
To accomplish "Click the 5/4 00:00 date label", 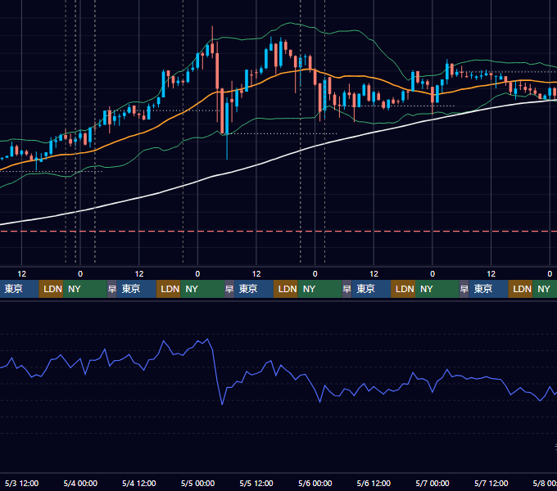I will coord(80,483).
